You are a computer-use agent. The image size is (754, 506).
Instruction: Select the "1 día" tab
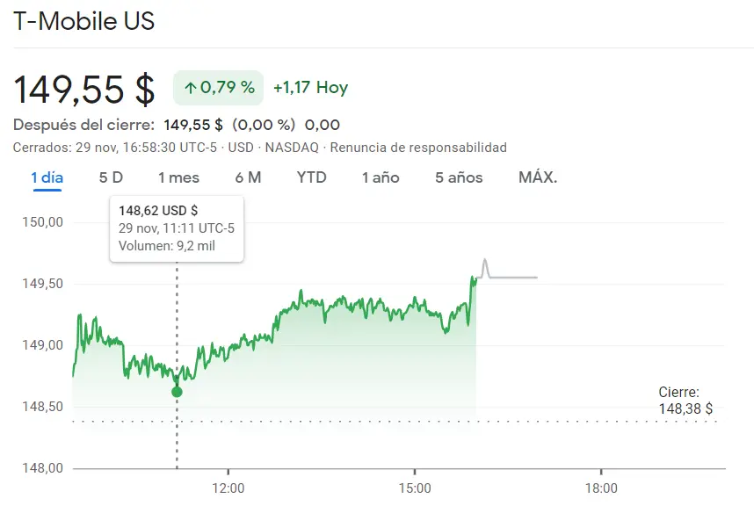[x=45, y=177]
